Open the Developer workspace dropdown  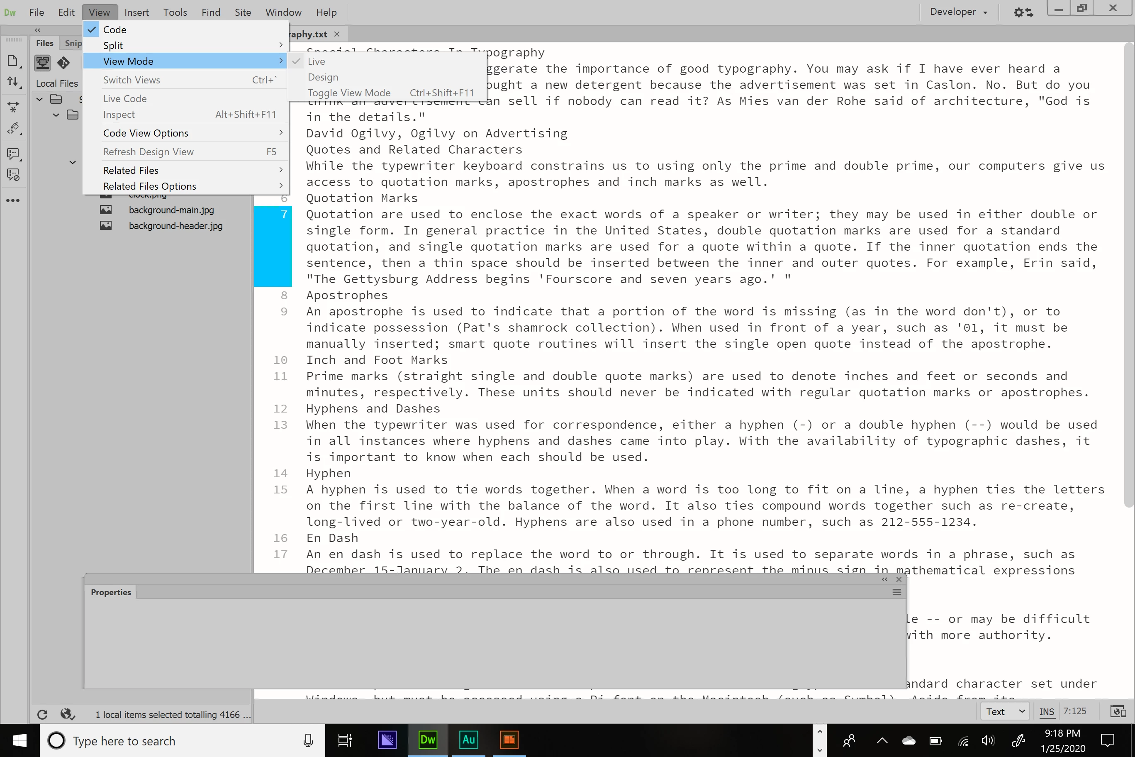pyautogui.click(x=958, y=12)
